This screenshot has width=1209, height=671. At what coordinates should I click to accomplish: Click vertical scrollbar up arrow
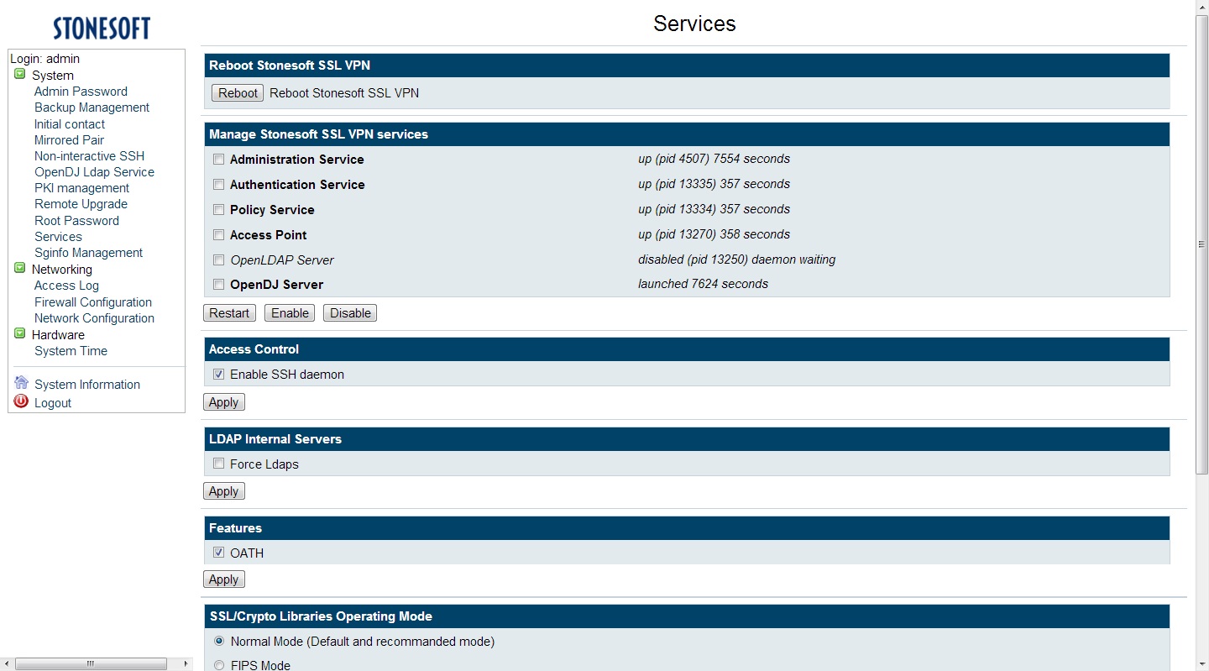(1201, 7)
